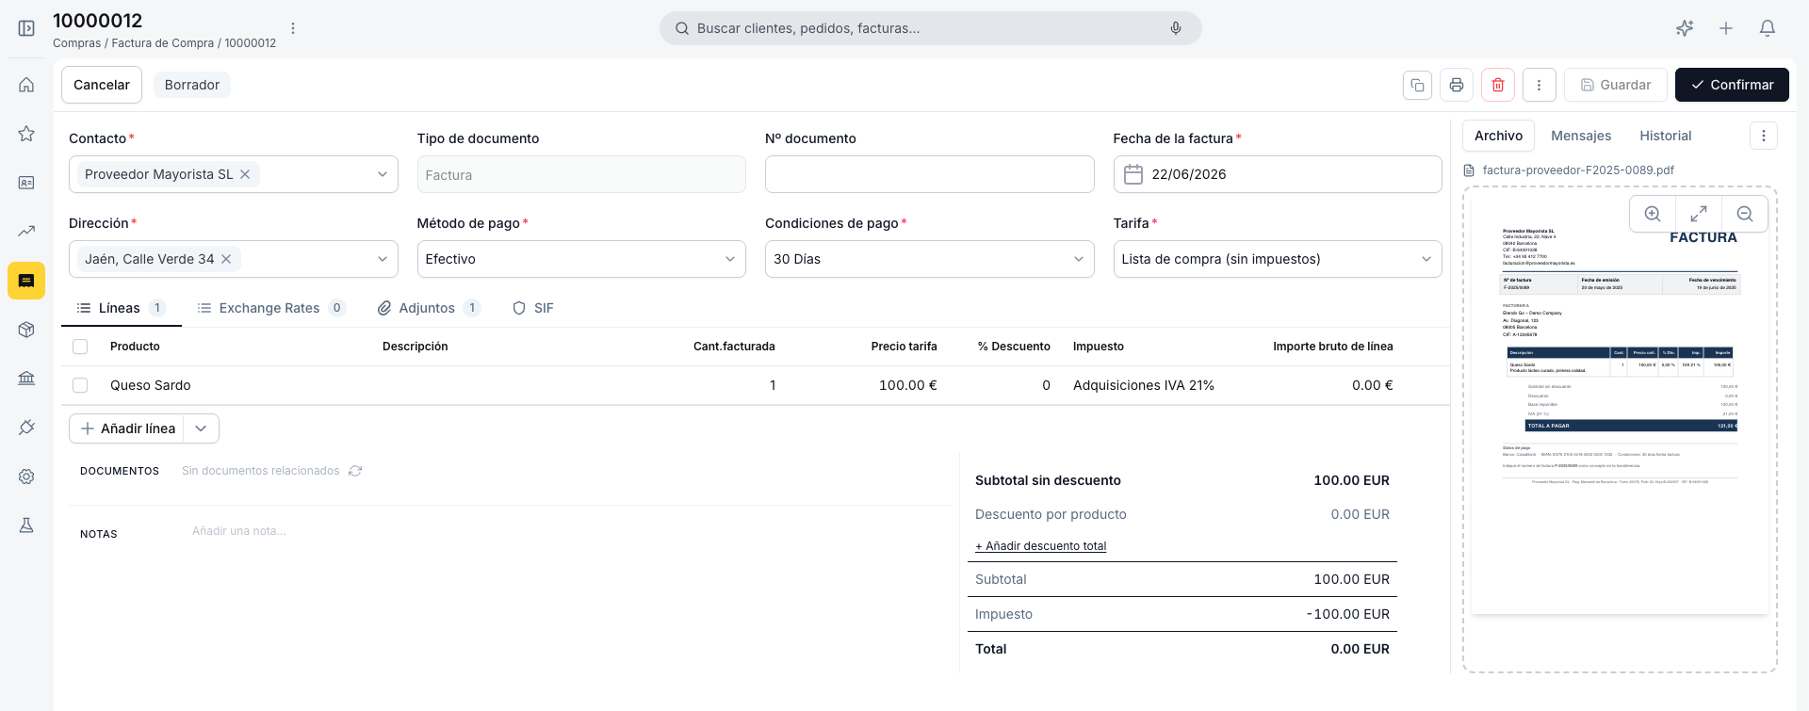This screenshot has width=1809, height=711.
Task: Open the bank building icon in sidebar
Action: pos(26,379)
